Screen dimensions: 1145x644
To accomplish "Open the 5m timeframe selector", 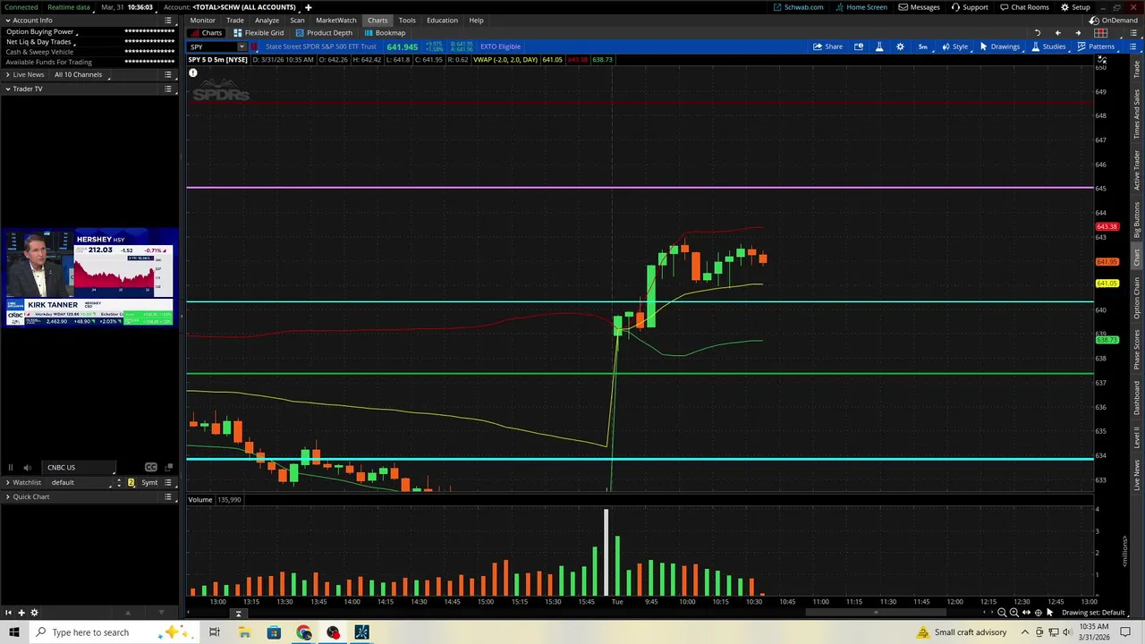I will tap(922, 47).
